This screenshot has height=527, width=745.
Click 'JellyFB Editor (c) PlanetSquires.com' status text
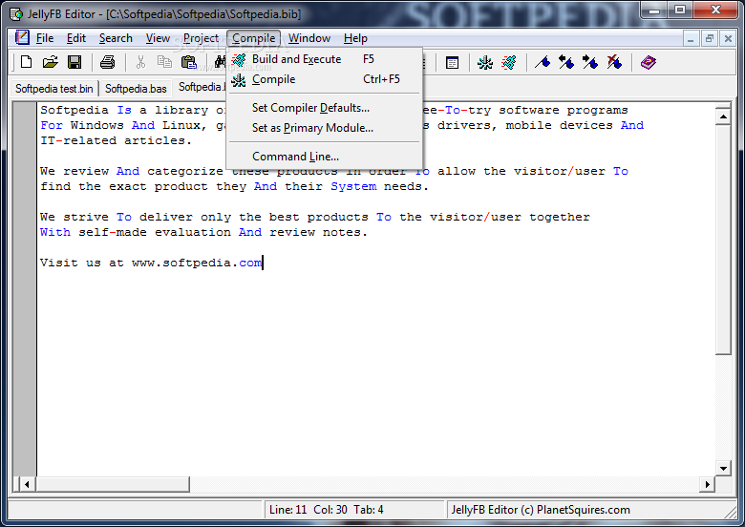pyautogui.click(x=541, y=510)
